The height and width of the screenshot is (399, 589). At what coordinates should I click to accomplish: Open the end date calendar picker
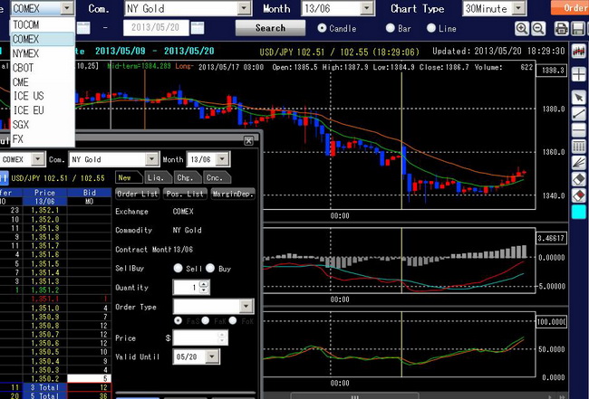[198, 28]
